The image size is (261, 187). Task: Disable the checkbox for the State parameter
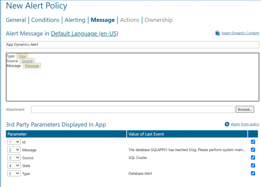253,165
